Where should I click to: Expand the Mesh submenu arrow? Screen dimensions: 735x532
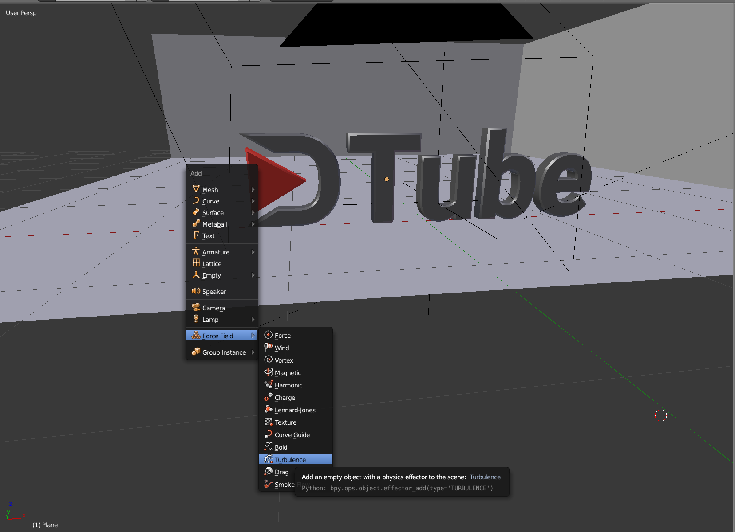(253, 190)
